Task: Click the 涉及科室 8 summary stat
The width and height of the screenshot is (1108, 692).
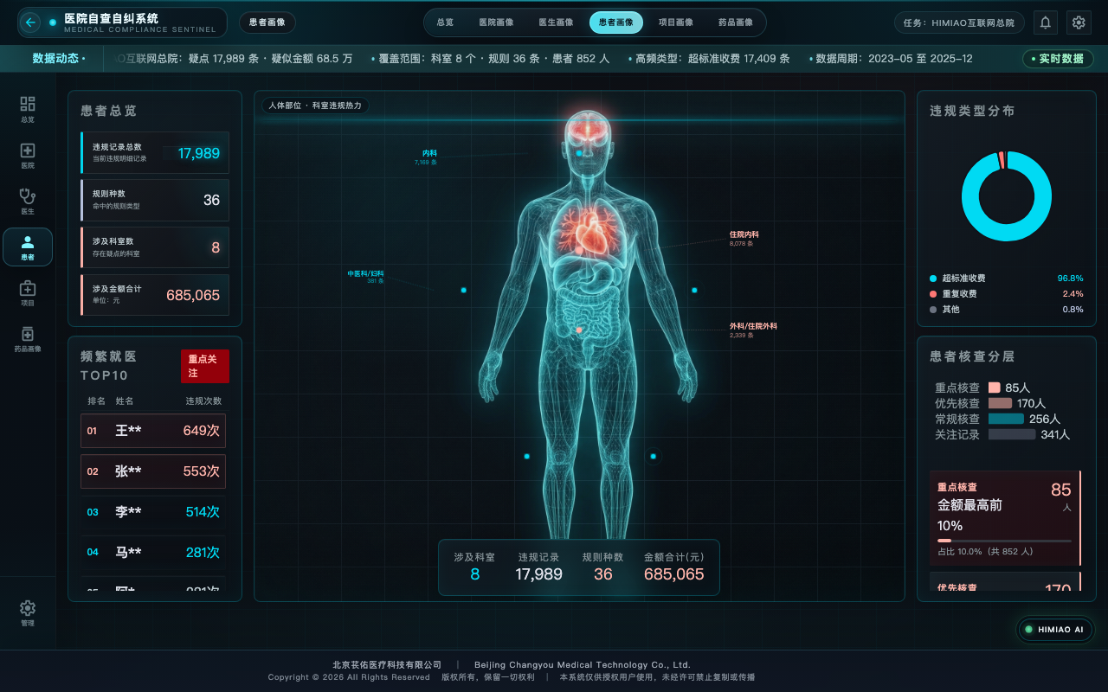Action: (474, 567)
